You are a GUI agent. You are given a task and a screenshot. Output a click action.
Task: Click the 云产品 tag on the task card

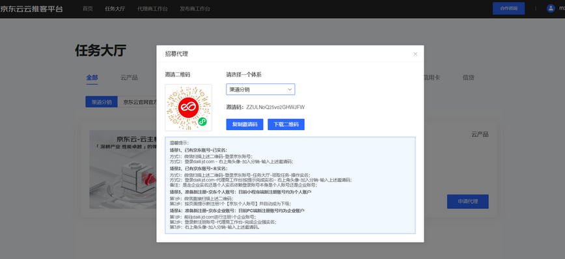tap(480, 134)
